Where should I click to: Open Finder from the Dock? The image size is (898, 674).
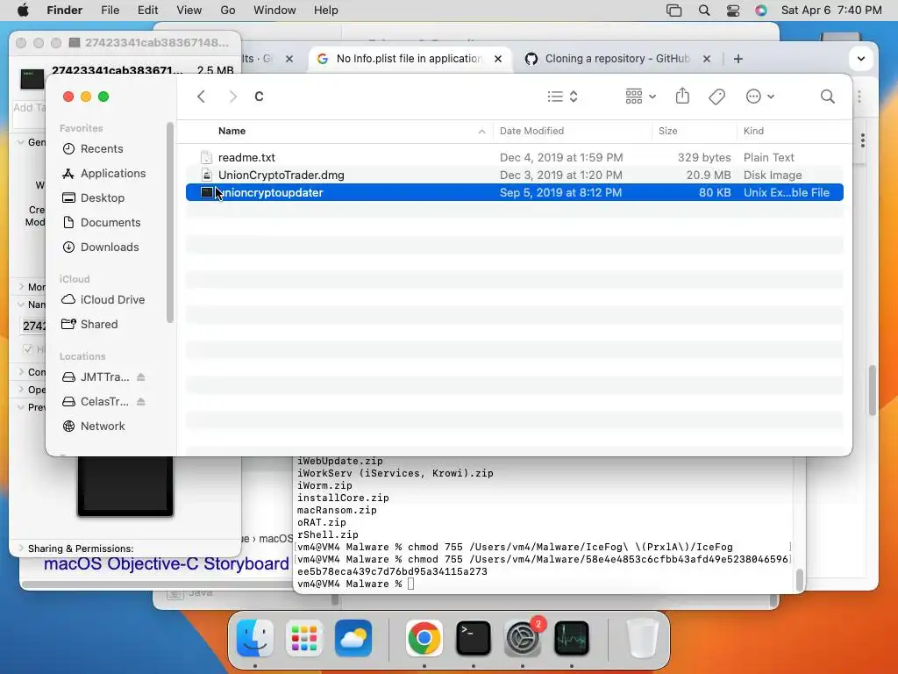click(255, 638)
